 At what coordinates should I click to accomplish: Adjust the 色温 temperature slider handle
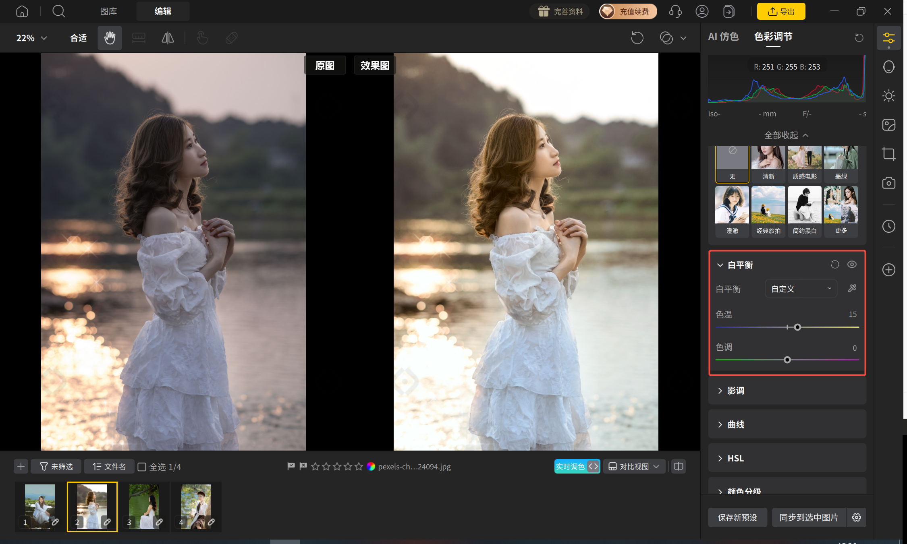click(x=797, y=327)
